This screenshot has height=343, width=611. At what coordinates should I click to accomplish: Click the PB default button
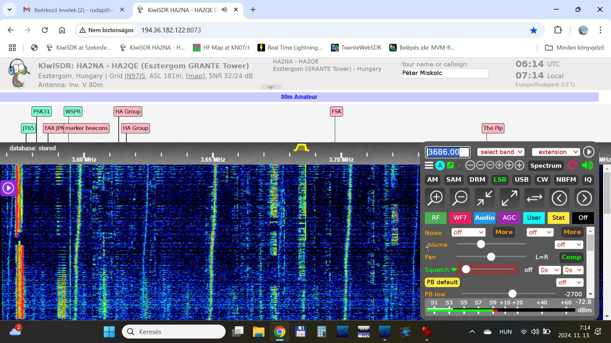click(442, 282)
